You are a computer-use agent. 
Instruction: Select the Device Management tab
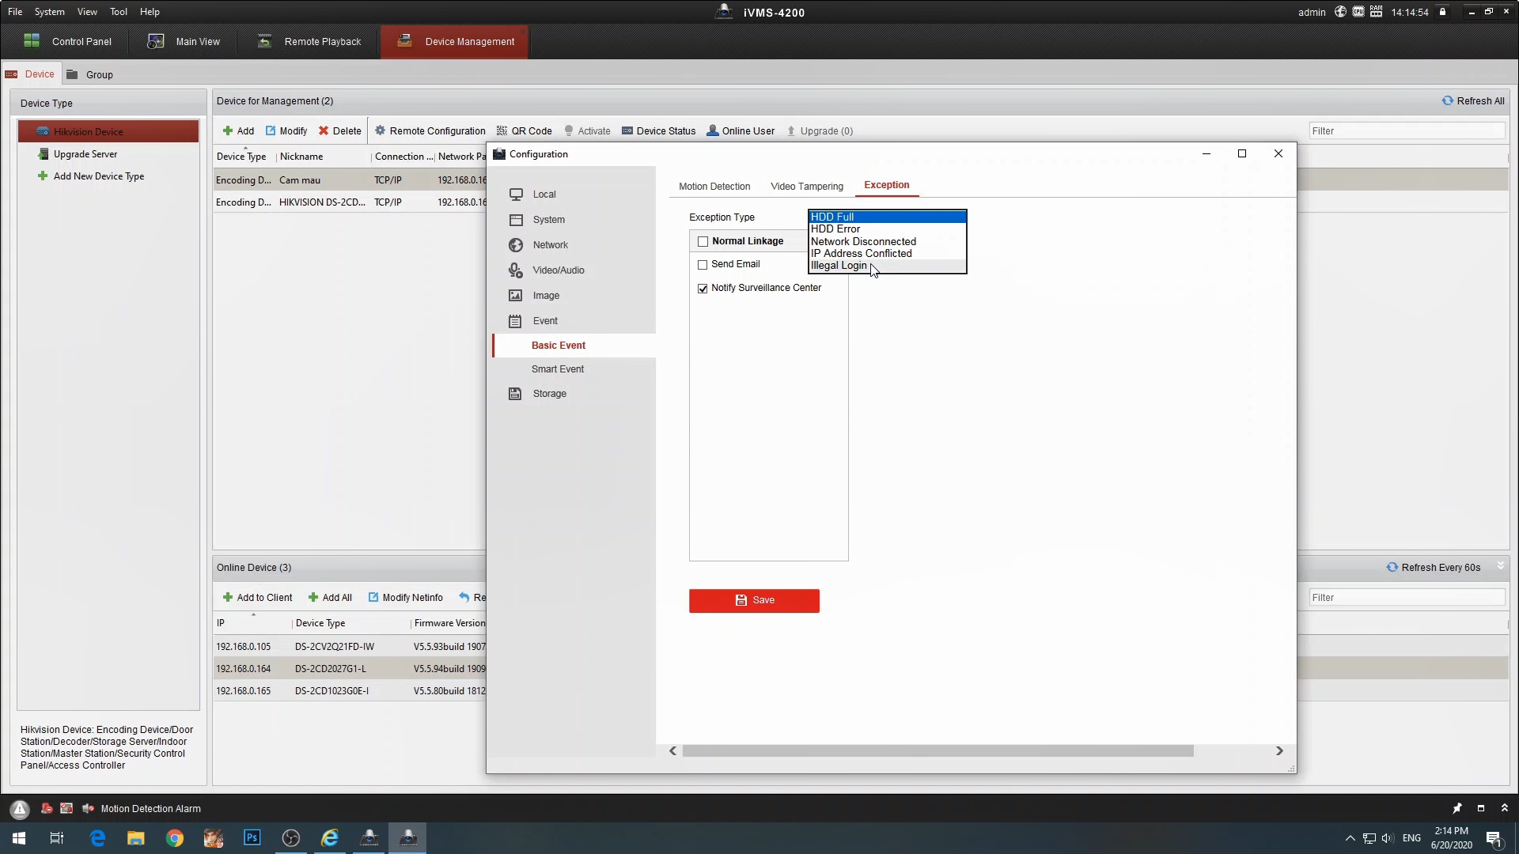pyautogui.click(x=455, y=42)
